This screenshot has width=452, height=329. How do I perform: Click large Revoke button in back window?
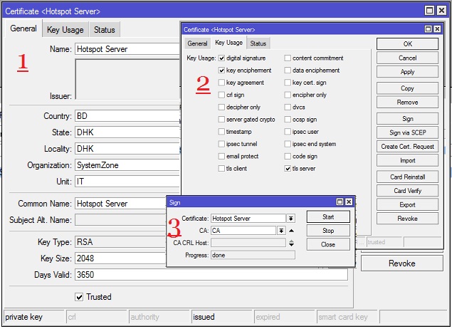point(402,263)
